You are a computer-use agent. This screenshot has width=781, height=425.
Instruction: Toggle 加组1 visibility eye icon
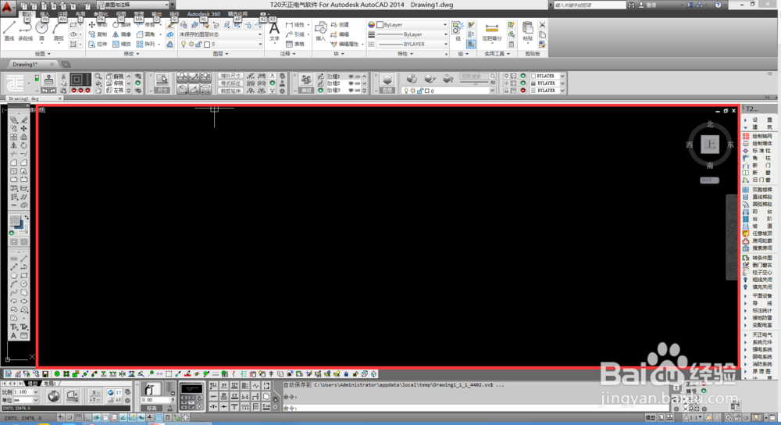coord(351,77)
